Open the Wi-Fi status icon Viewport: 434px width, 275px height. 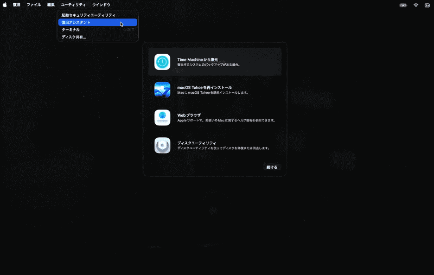416,5
